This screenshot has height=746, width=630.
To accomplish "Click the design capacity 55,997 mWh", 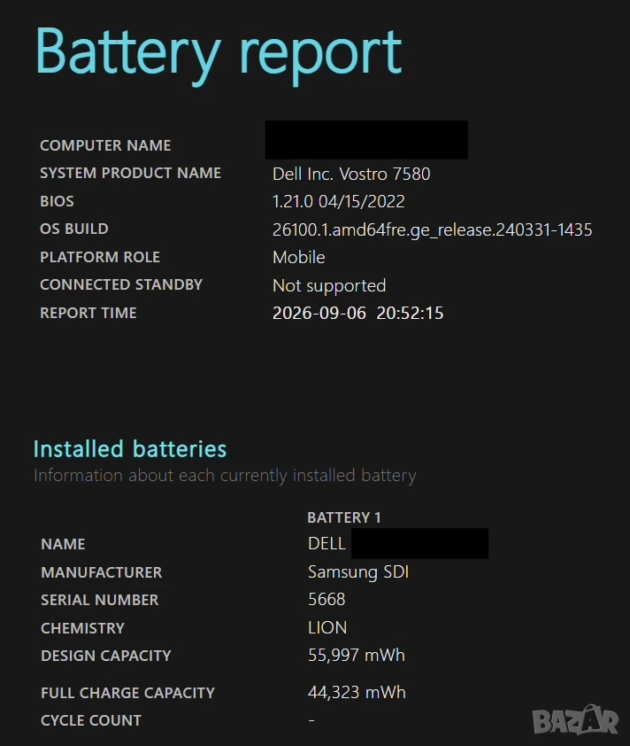I will coord(357,655).
